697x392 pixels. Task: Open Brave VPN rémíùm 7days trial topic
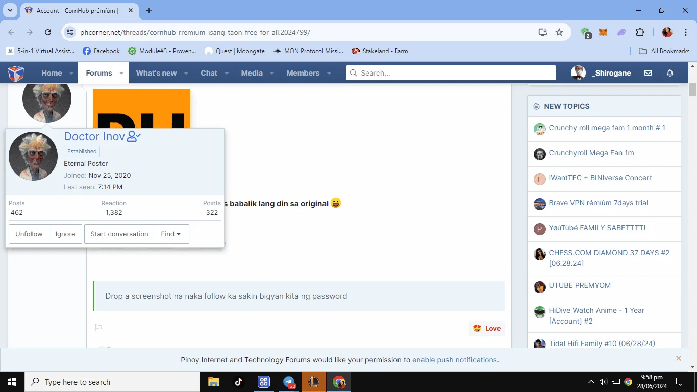pos(599,203)
